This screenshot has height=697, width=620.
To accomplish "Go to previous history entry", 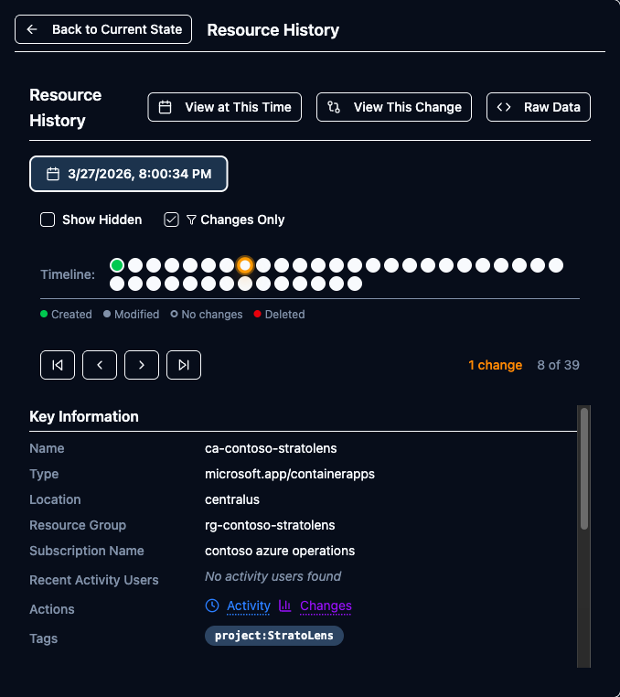I will coord(100,365).
